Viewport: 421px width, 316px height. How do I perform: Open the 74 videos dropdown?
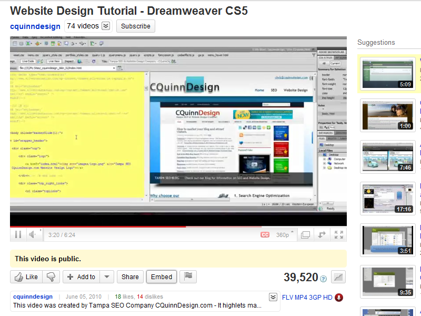[x=105, y=25]
